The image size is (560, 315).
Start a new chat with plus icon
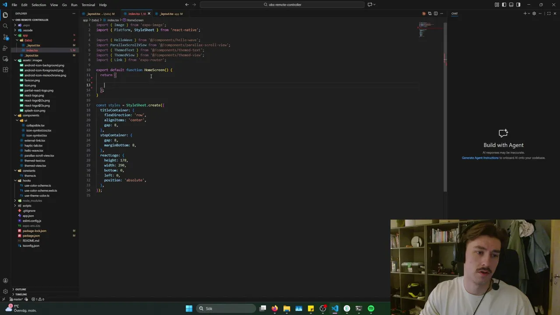[525, 14]
